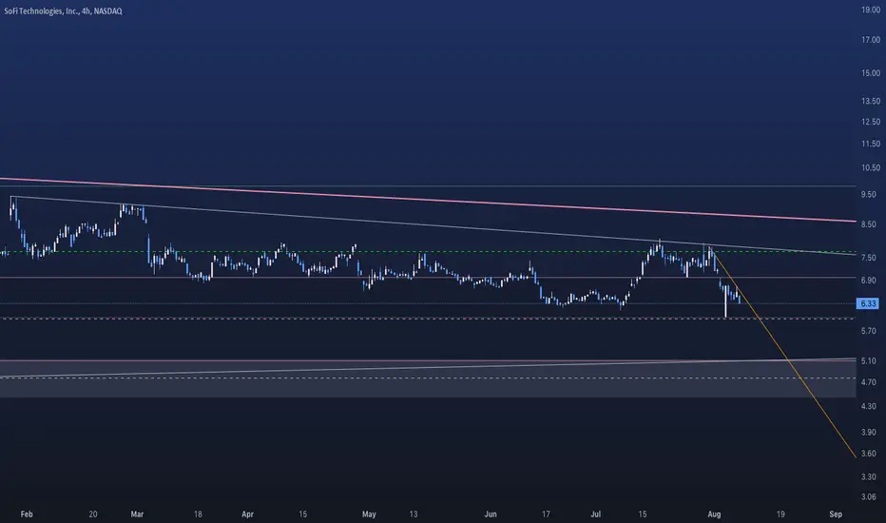Select the pink dashed support line
This screenshot has width=886, height=523.
click(x=428, y=319)
